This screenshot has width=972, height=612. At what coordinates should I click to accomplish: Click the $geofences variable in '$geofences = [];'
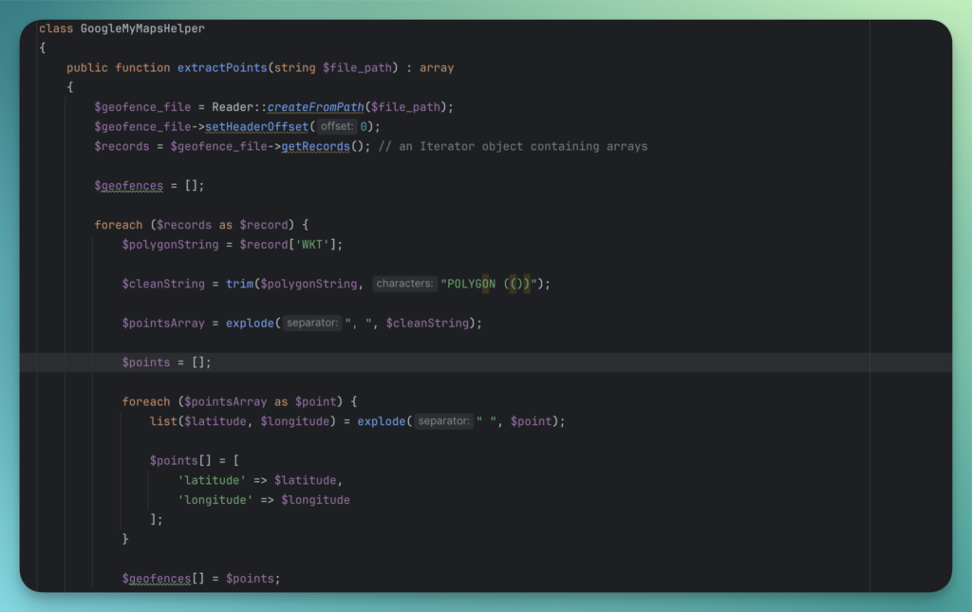tap(128, 186)
